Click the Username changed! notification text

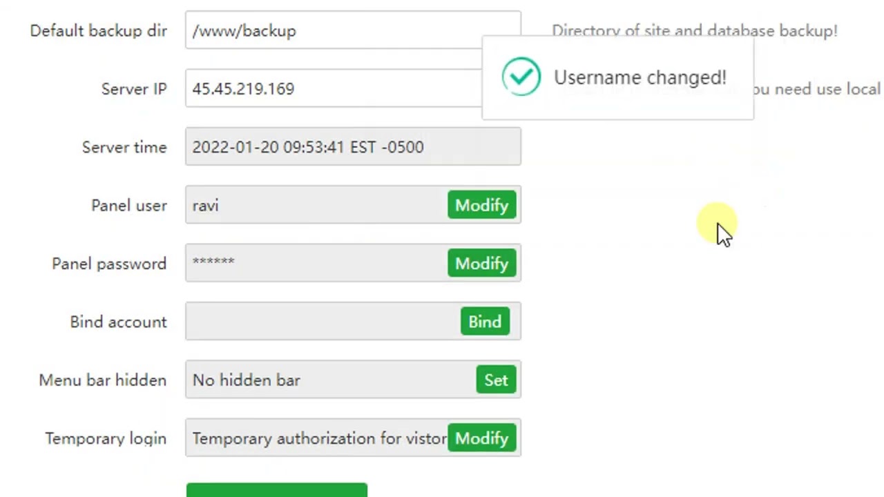tap(640, 78)
